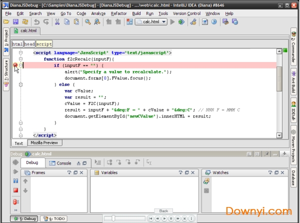Click the script breadcrumb
This screenshot has width=300, height=223.
[44, 44]
